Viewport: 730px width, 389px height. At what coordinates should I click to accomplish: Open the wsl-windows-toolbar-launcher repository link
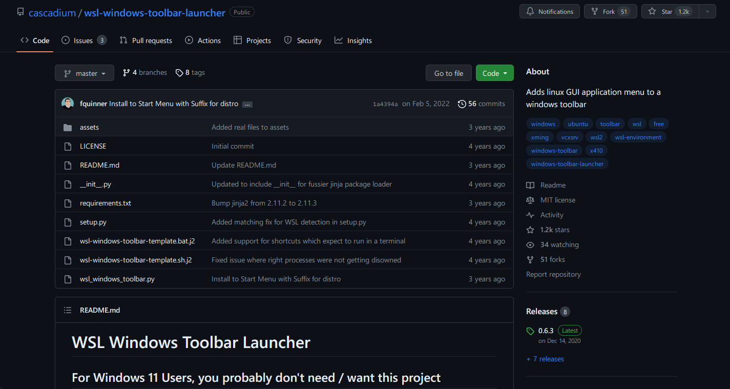(154, 13)
